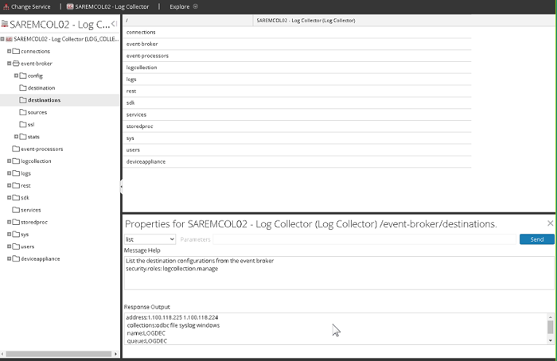Collapse the event-broker tree node

10,64
